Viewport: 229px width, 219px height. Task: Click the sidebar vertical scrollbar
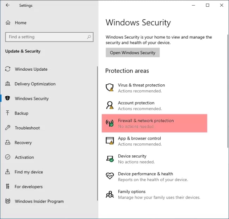(97, 133)
